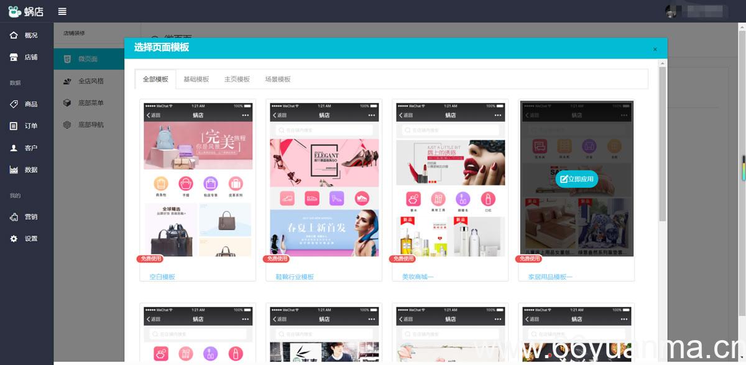Open the 商品 tag icon in sidebar

pos(14,104)
